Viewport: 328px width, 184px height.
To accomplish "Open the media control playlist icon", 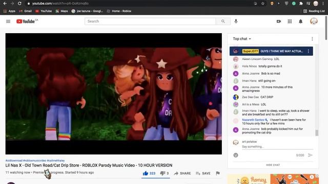I will pos(308,4).
